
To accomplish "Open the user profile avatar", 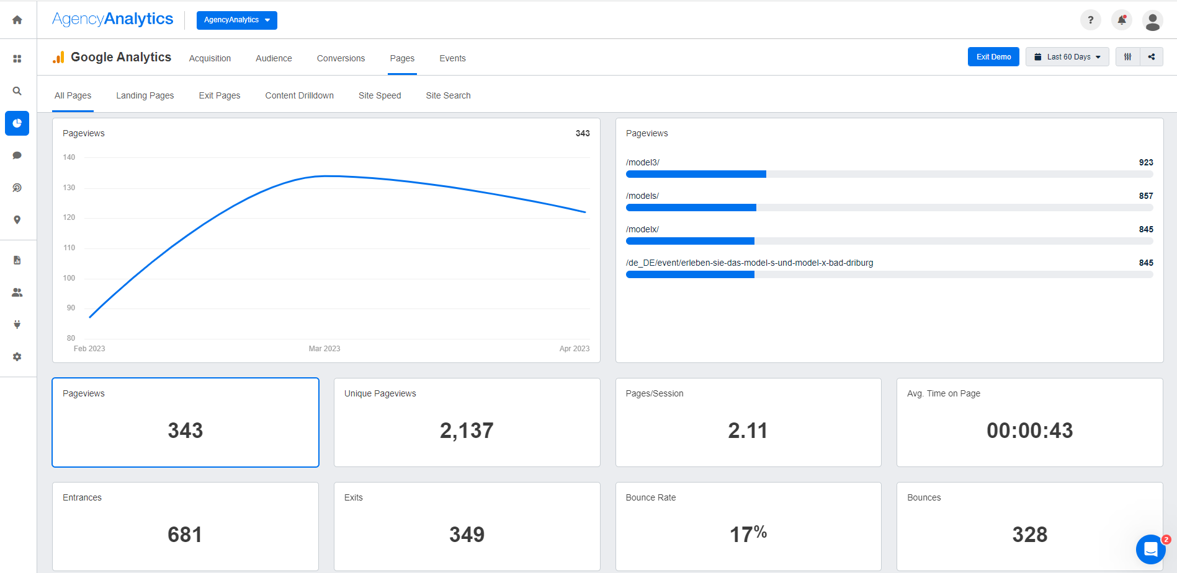I will [x=1153, y=20].
